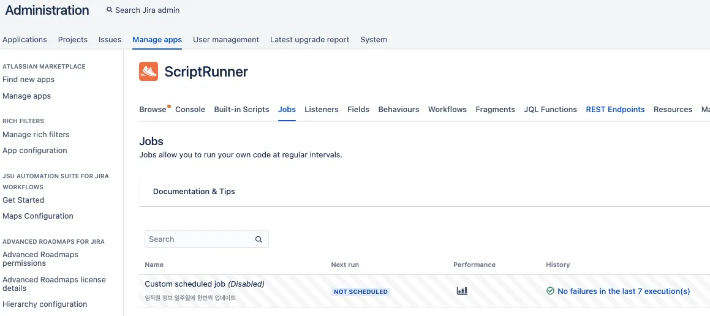Image resolution: width=710 pixels, height=316 pixels.
Task: Click the Performance column header
Action: click(475, 265)
